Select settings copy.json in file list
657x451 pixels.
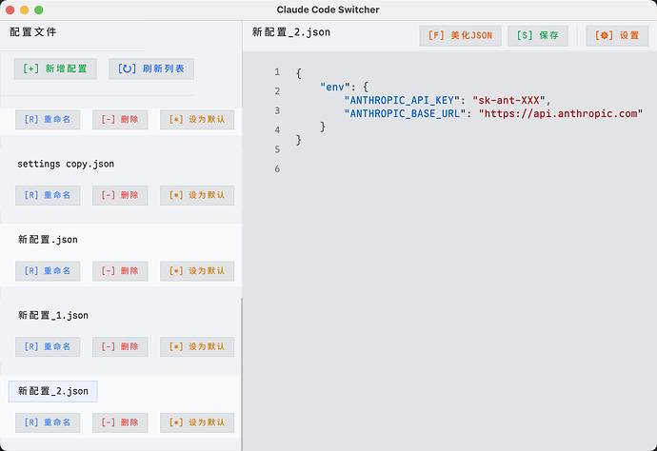point(66,164)
